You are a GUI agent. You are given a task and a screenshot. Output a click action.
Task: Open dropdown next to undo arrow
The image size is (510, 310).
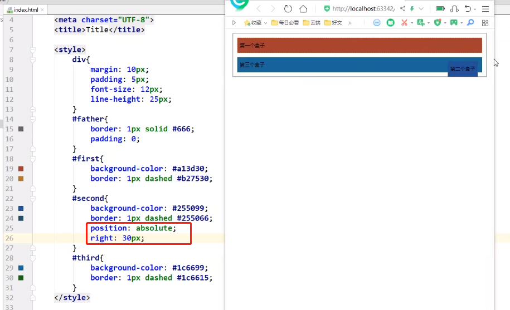[x=475, y=9]
